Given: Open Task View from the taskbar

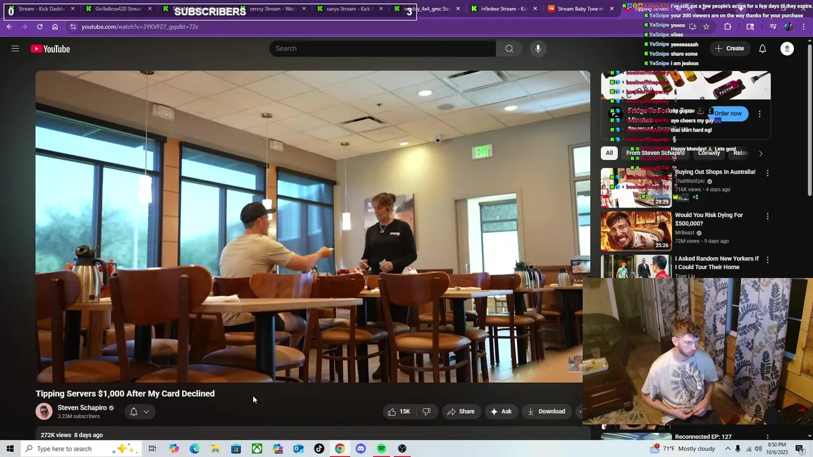Looking at the screenshot, I should [x=152, y=449].
